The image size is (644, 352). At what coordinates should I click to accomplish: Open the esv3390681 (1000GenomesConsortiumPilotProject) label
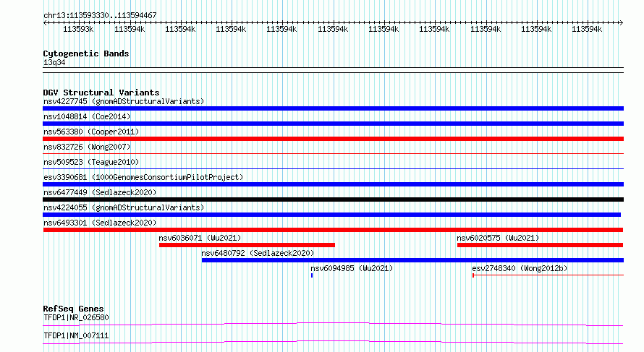coord(143,177)
